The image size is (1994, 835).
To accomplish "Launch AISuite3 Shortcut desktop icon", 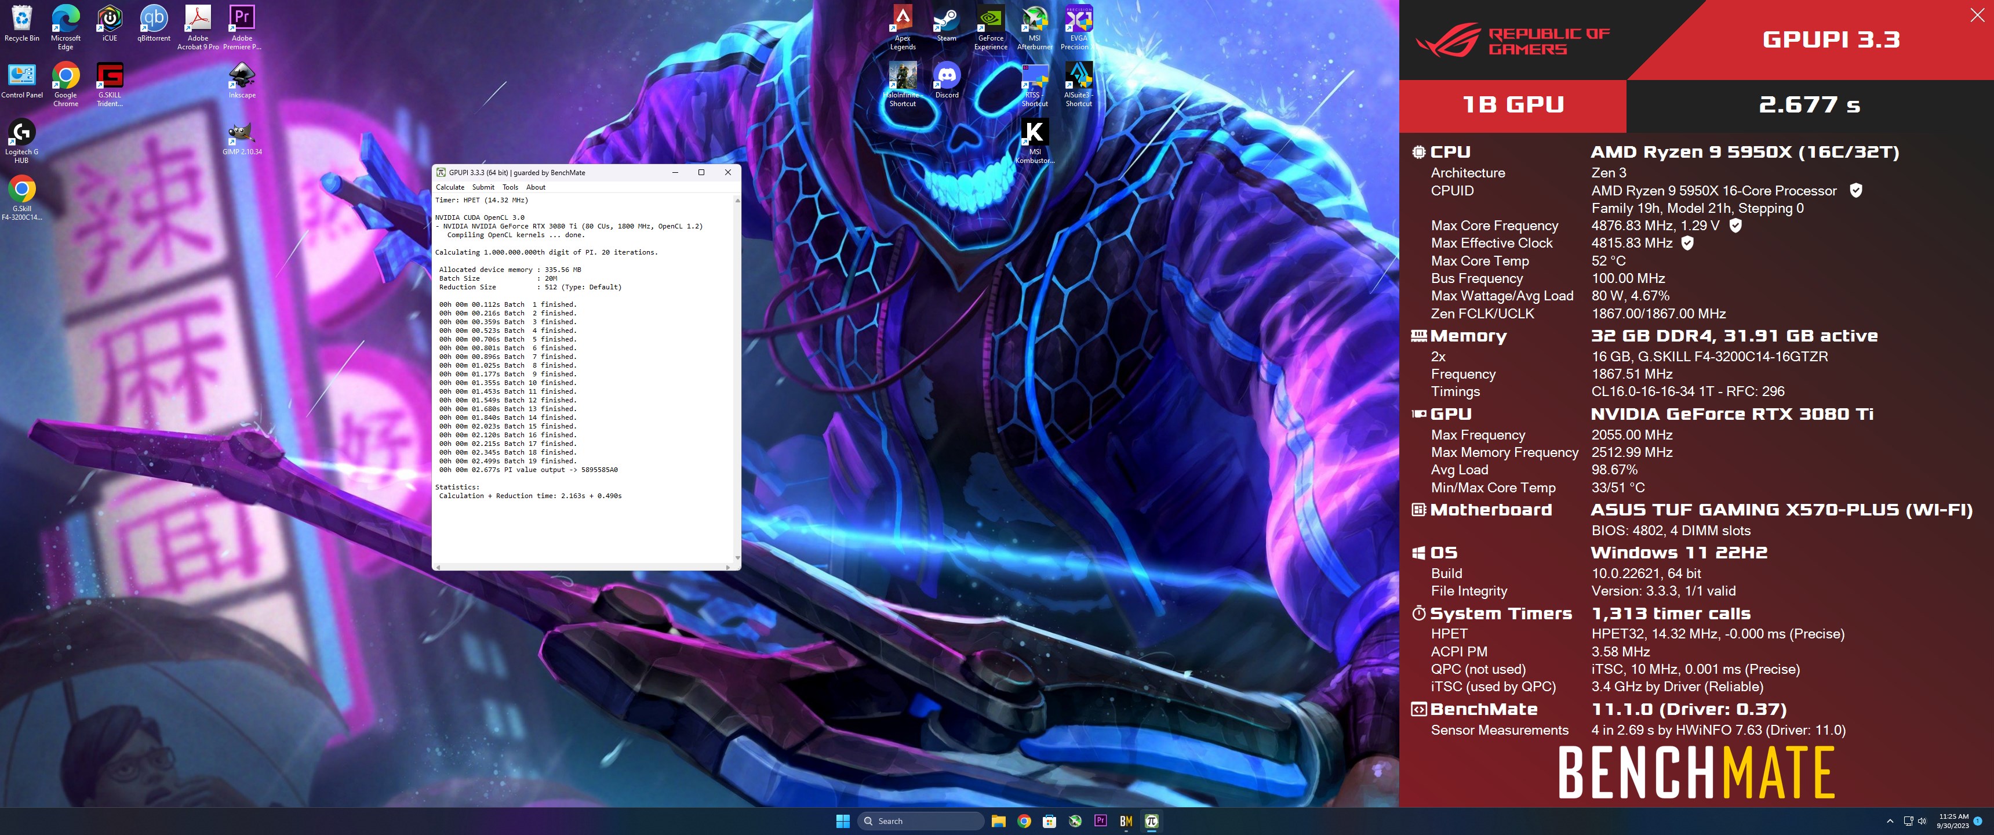I will (x=1079, y=85).
